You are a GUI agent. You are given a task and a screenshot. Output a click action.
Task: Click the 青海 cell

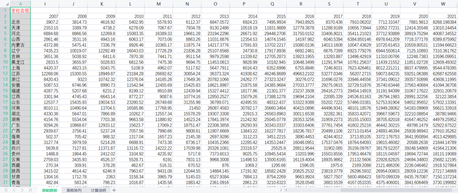tap(20, 182)
